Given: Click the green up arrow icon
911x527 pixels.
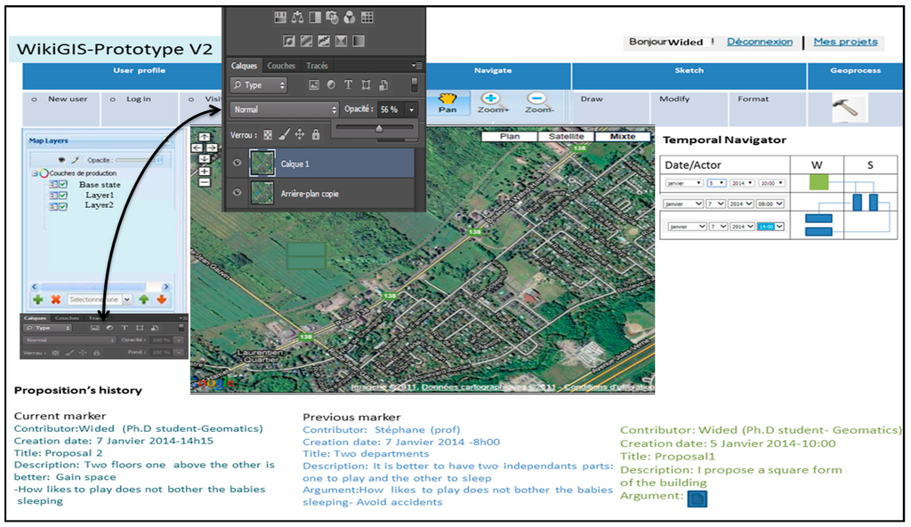Looking at the screenshot, I should tap(143, 300).
